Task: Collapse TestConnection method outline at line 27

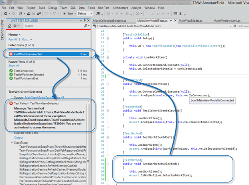Action: coord(108,84)
